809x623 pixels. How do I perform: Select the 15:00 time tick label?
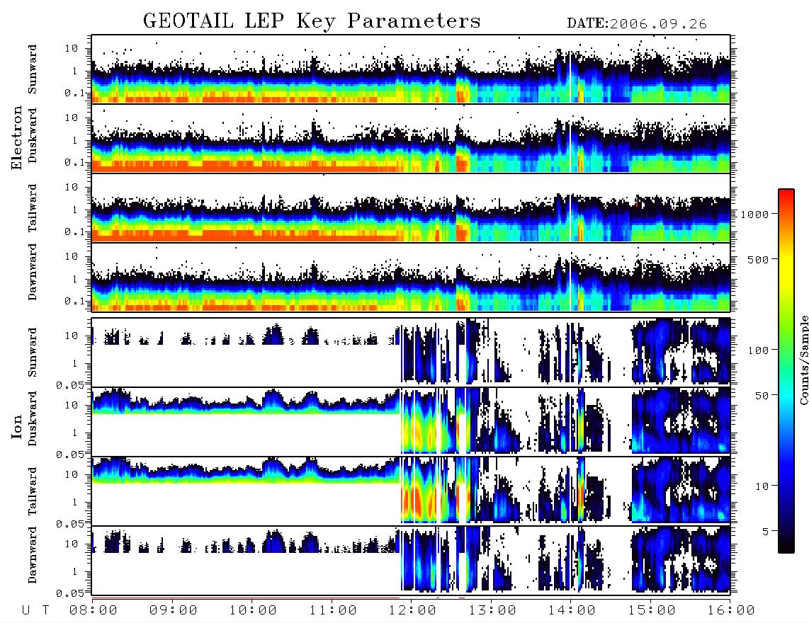coord(652,611)
